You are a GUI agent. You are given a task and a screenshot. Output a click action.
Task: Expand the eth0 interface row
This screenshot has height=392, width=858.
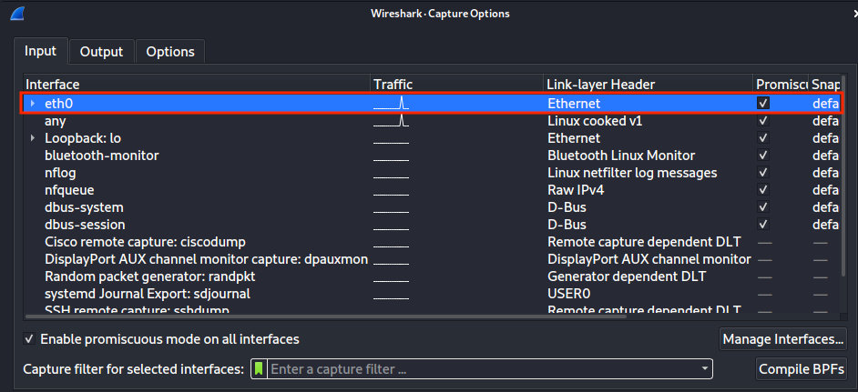coord(33,104)
